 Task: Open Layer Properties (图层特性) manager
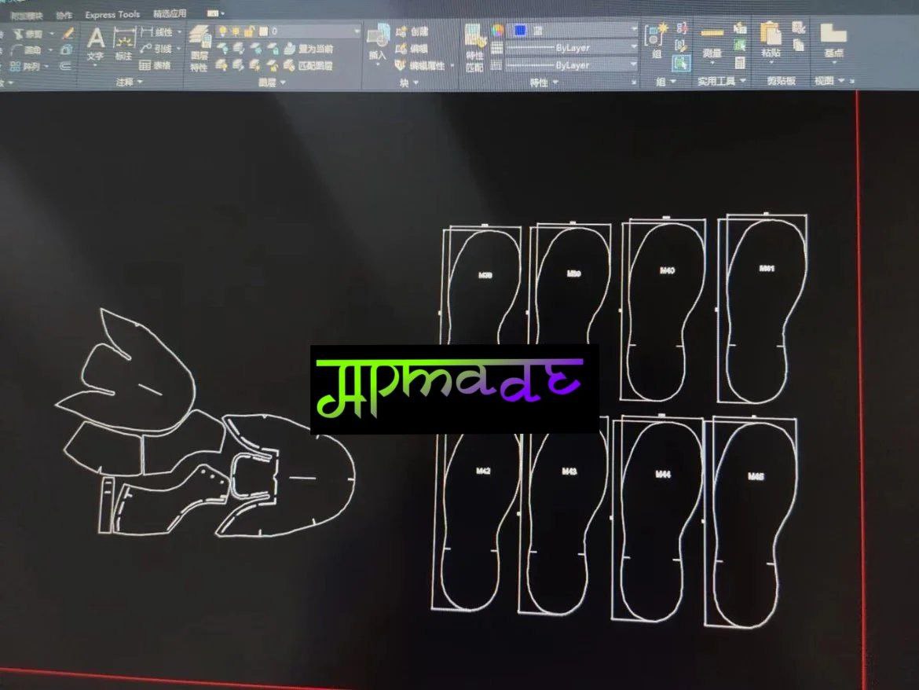(x=200, y=50)
